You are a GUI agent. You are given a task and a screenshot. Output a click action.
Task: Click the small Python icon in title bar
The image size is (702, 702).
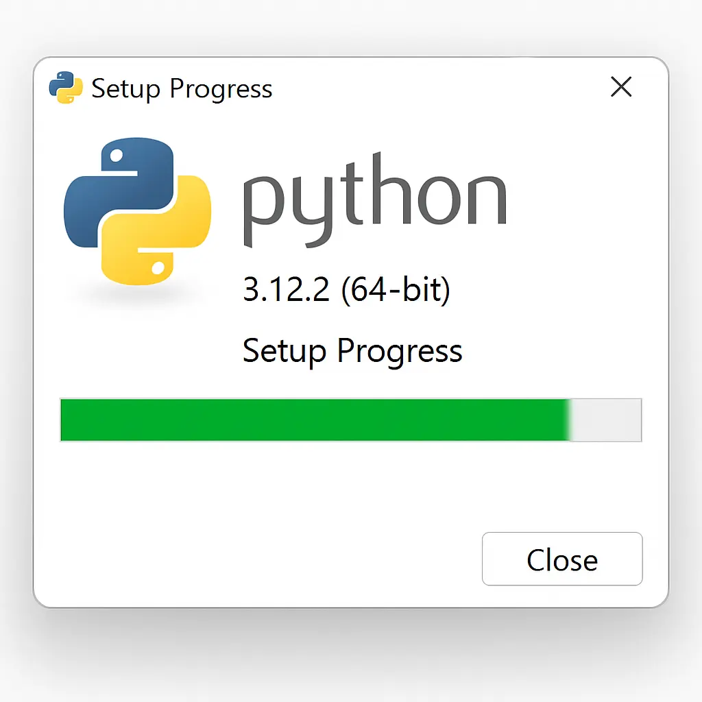click(66, 88)
